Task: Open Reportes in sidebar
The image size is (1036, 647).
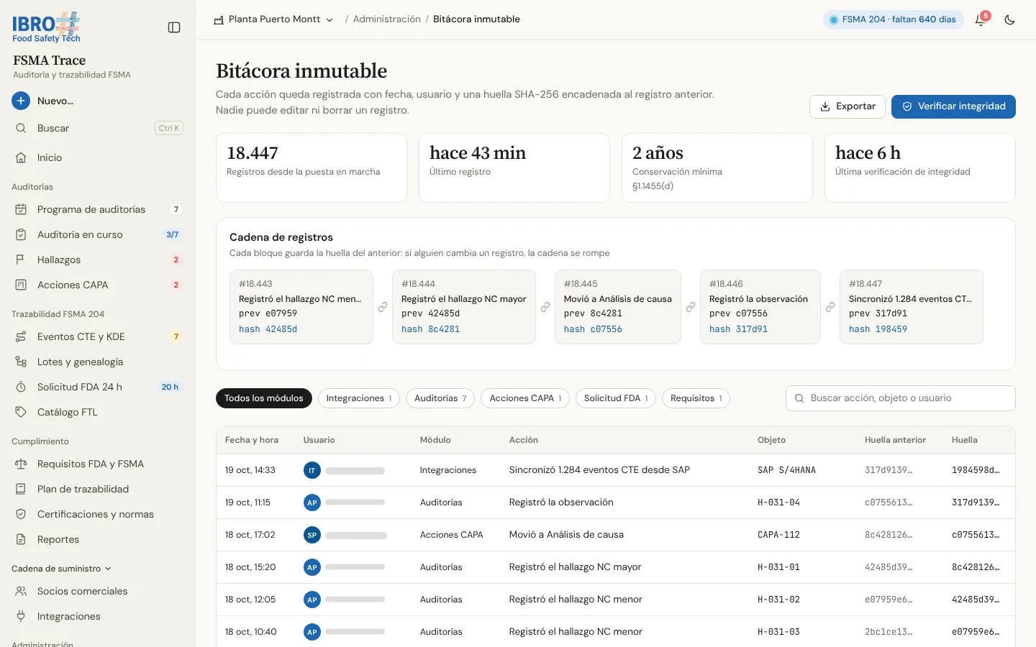Action: (98, 539)
